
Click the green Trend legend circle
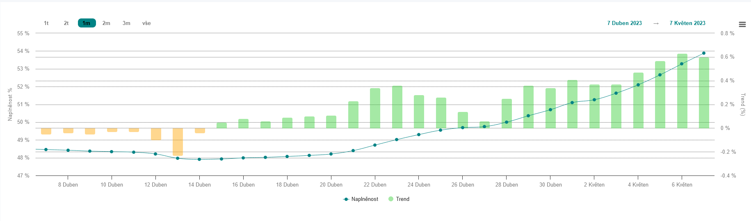point(391,199)
